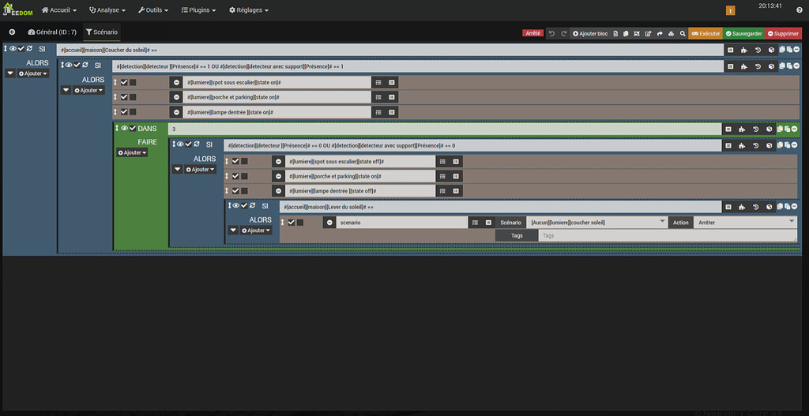The height and width of the screenshot is (416, 809).
Task: Click the undo arrow in the toolbar
Action: pyautogui.click(x=552, y=34)
